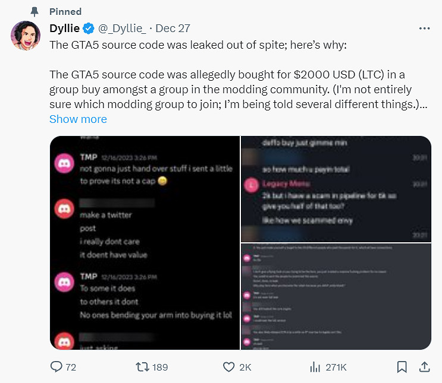
Task: Open the top-right Legacy Menu screenshot
Action: pos(336,188)
